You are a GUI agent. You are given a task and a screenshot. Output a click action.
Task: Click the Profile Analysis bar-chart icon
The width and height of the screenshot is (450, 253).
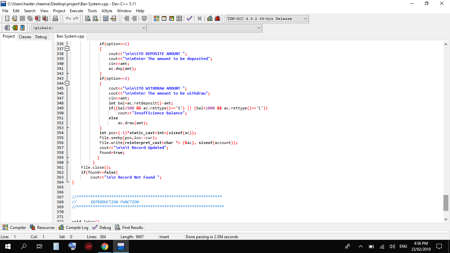coord(210,18)
